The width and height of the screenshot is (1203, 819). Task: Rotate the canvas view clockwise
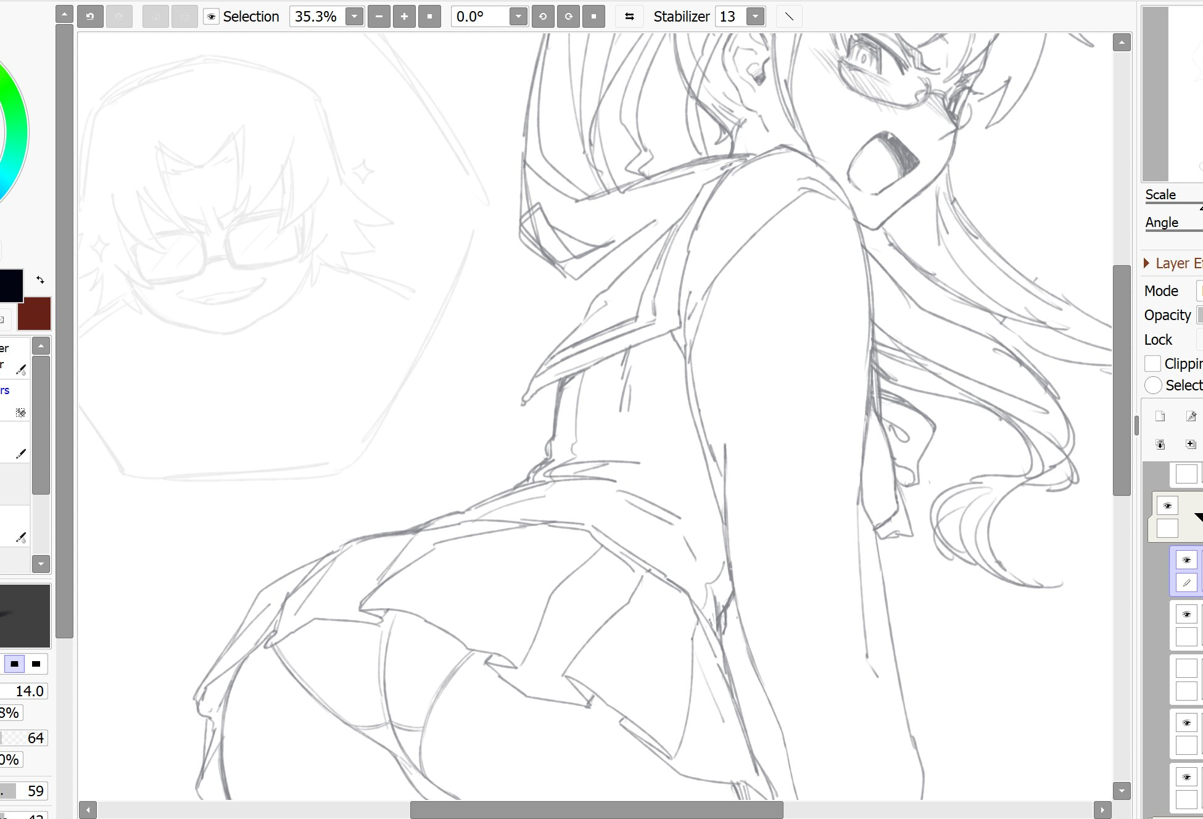tap(568, 17)
